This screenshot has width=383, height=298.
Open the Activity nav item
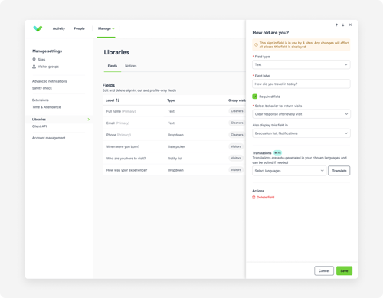pyautogui.click(x=59, y=28)
